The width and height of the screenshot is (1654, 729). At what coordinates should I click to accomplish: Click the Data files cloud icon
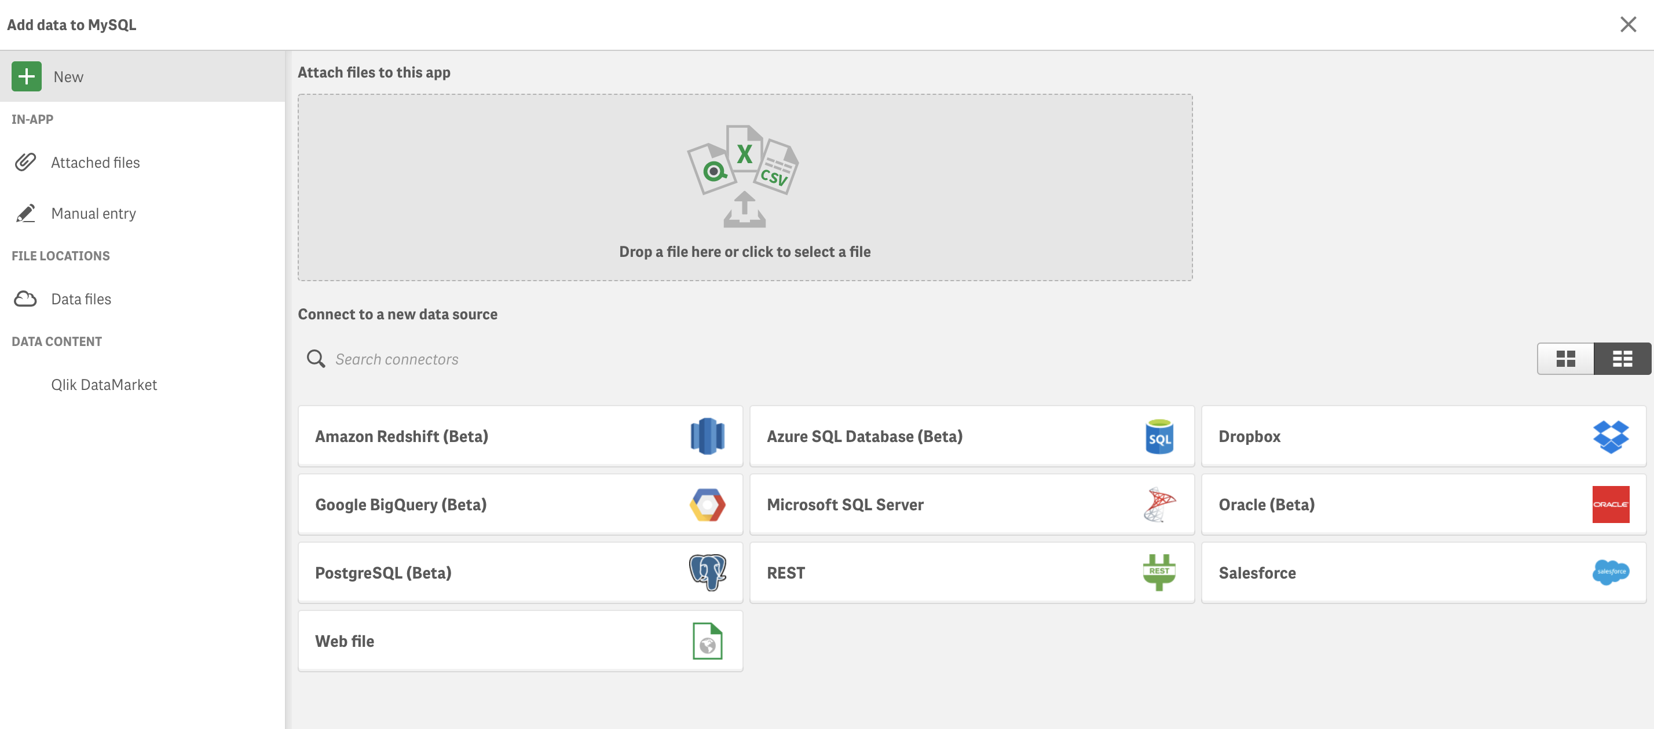[25, 299]
